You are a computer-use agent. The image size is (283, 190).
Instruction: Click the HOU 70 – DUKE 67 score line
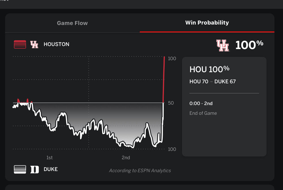click(x=213, y=82)
